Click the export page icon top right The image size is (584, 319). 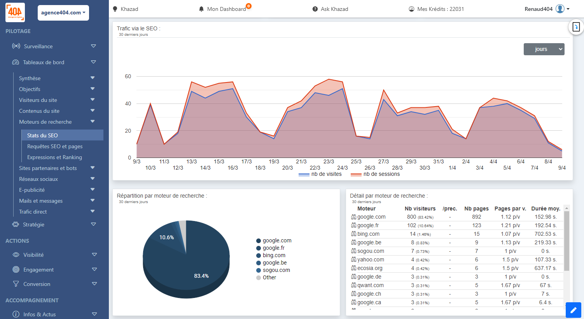[x=576, y=27]
